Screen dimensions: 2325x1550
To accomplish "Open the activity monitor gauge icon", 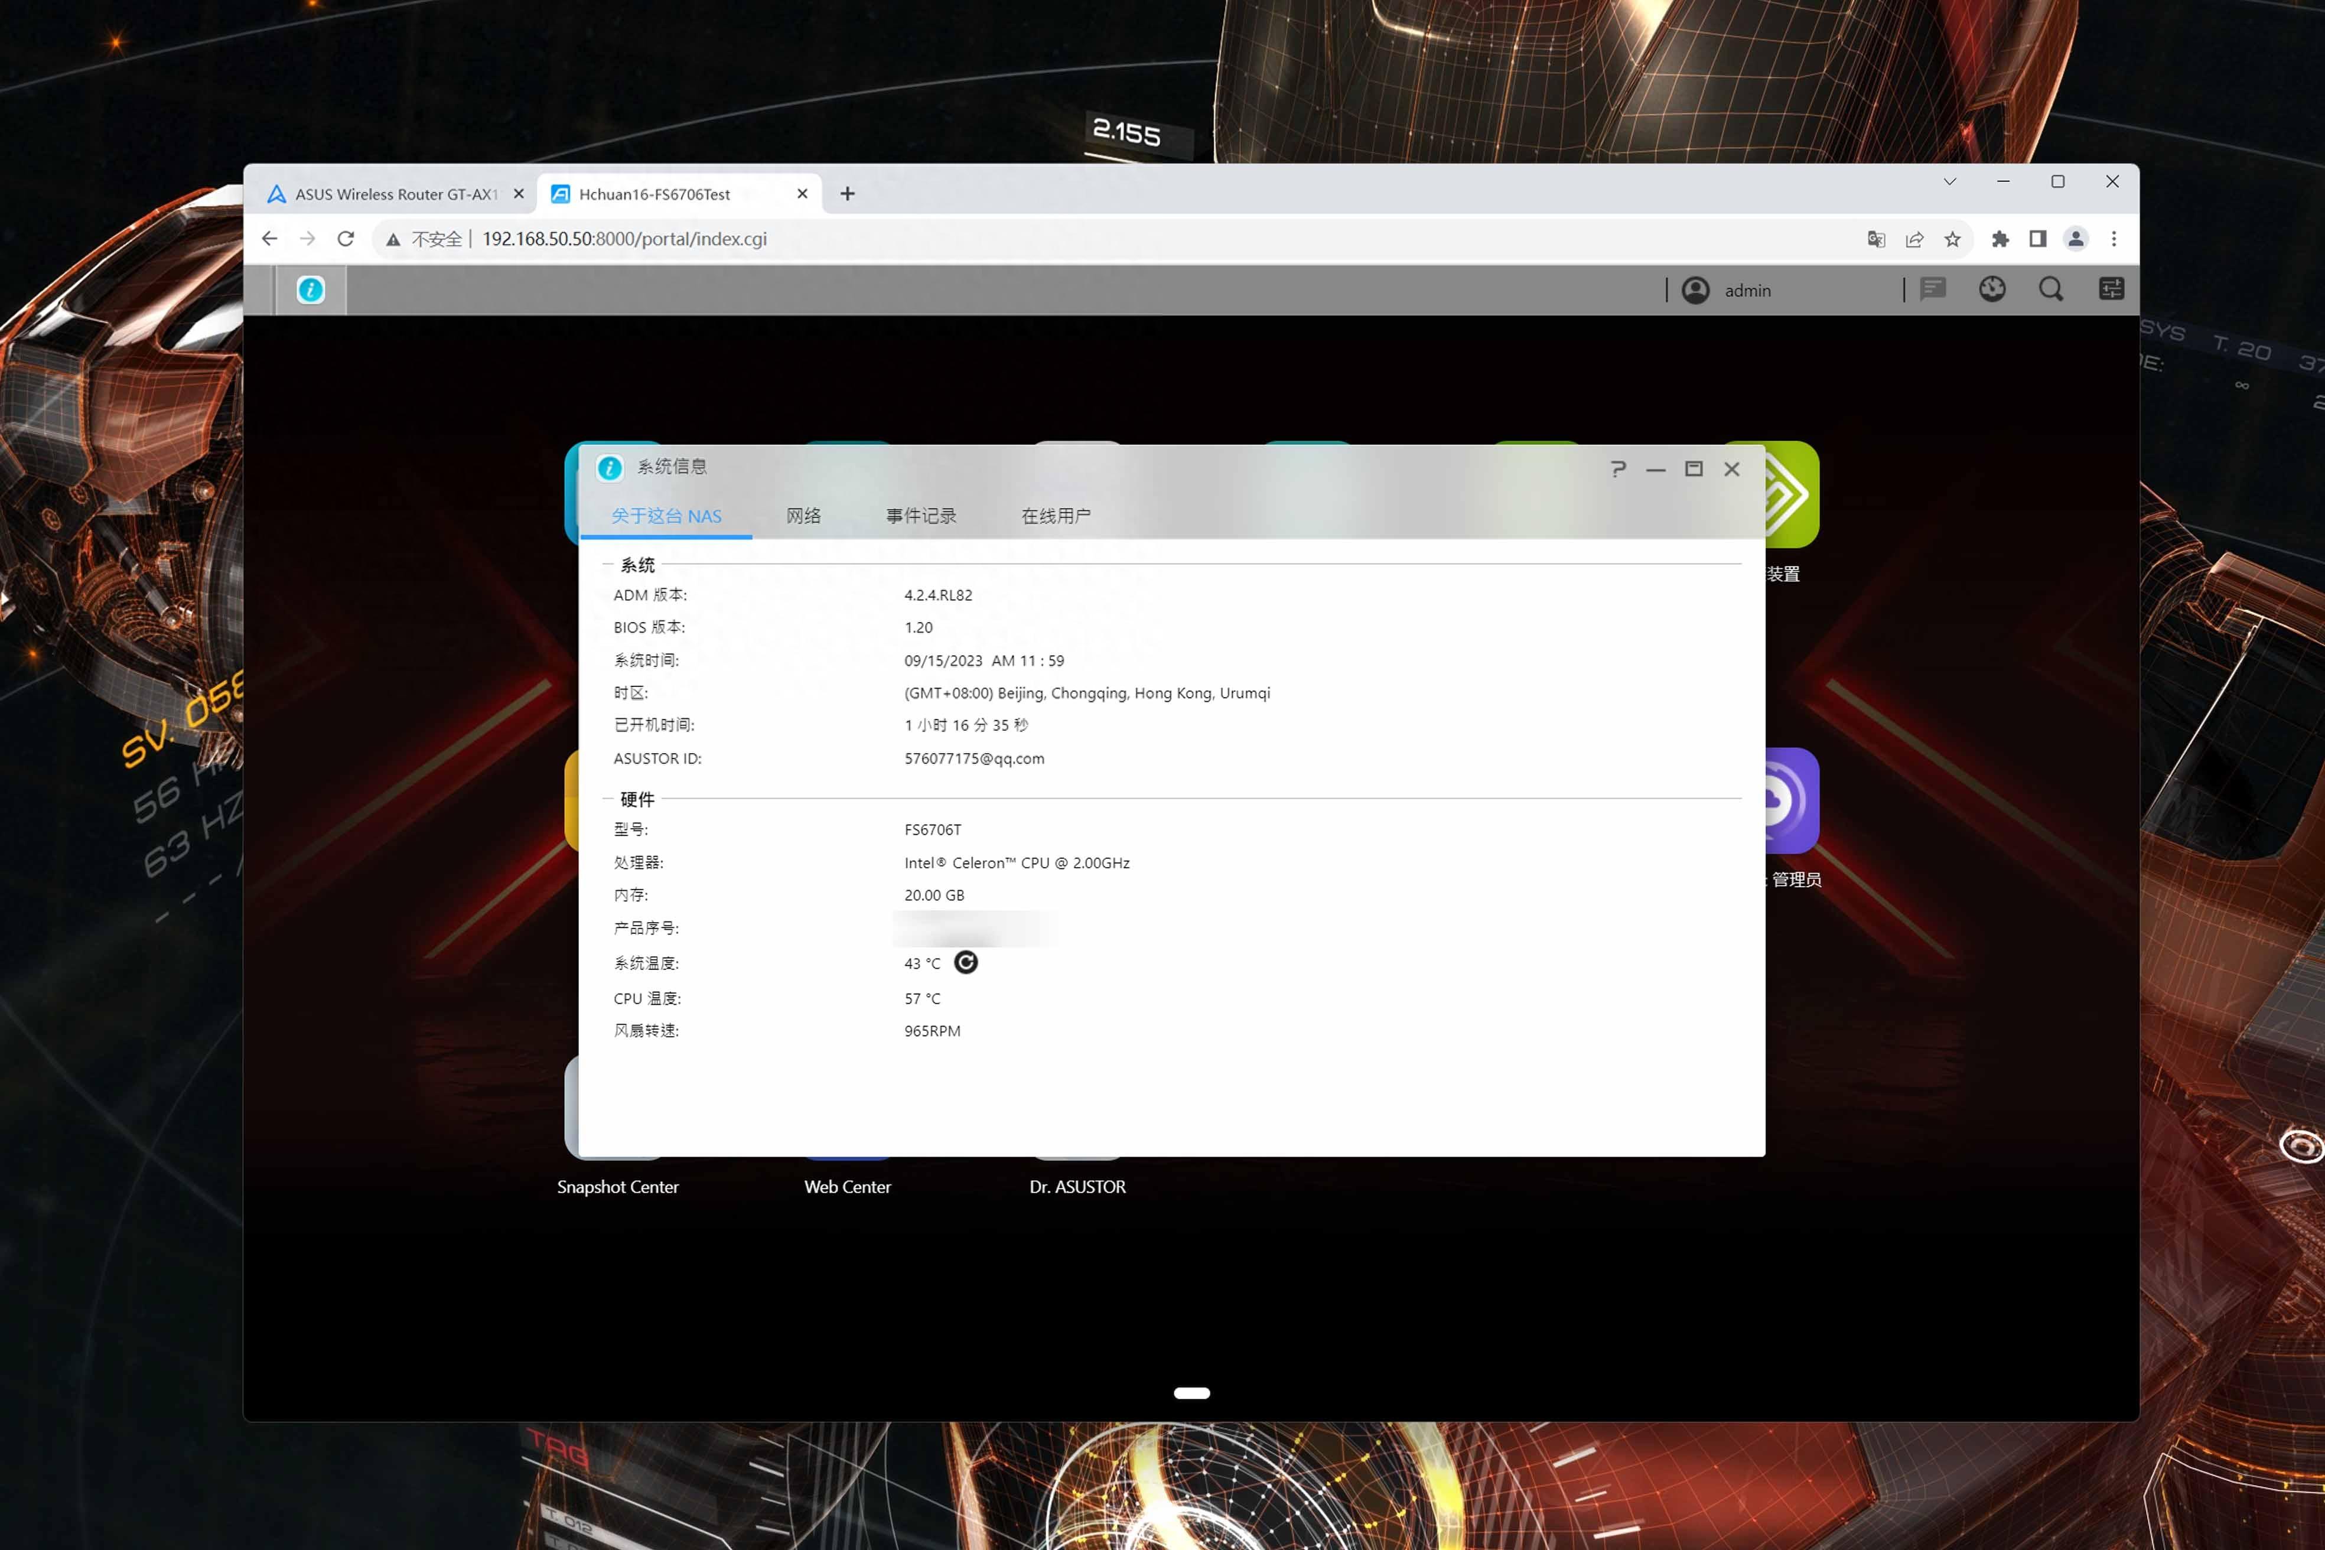I will [1992, 289].
